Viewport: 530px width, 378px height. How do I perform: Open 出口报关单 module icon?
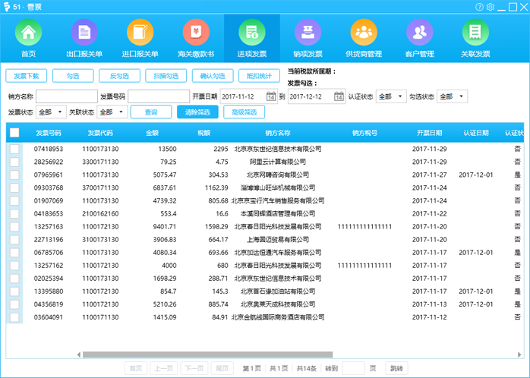pos(84,34)
